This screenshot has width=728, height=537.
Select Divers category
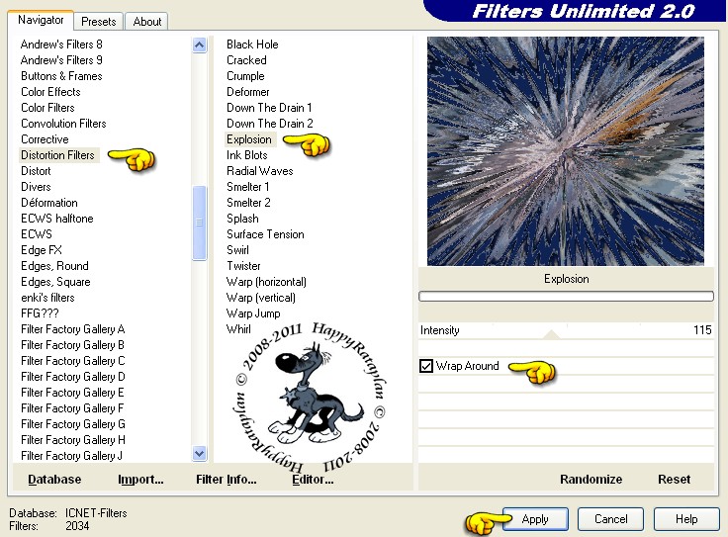36,187
